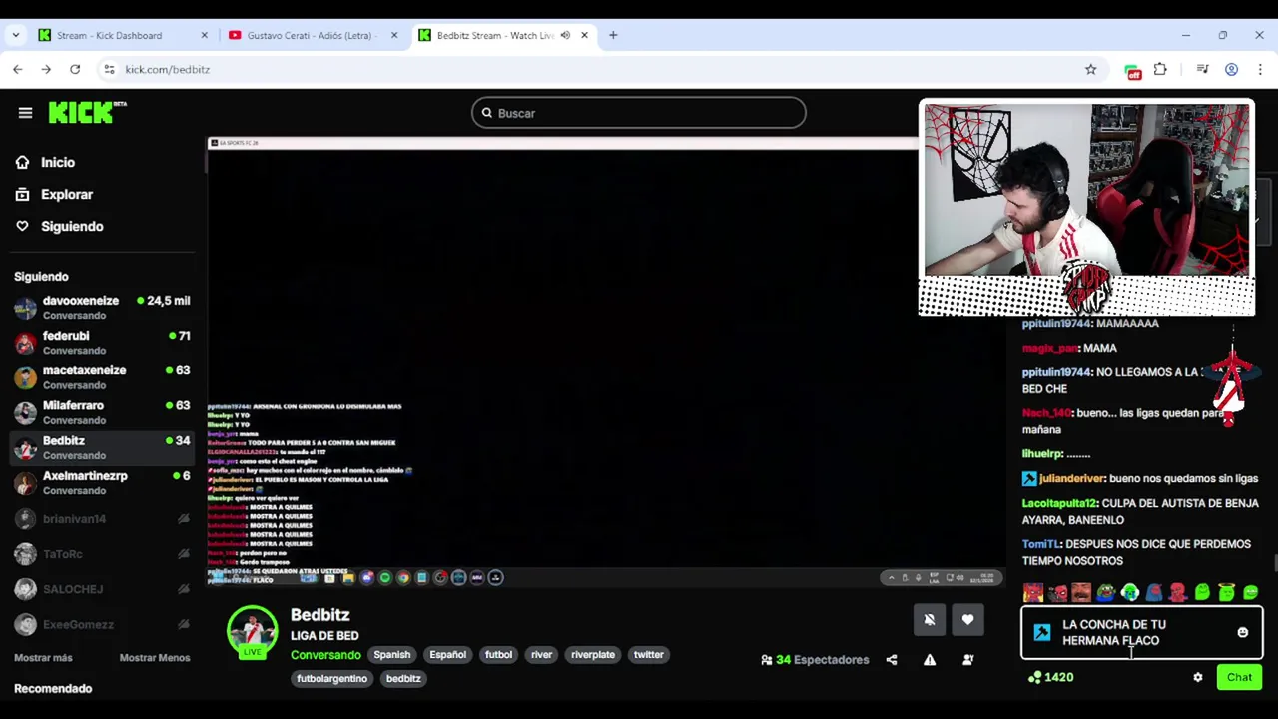Click the user icon beside the report triangle
The height and width of the screenshot is (719, 1278).
(967, 660)
